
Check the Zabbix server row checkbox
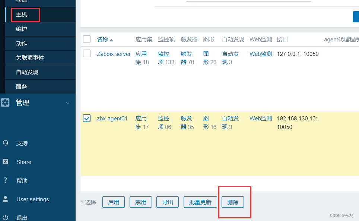pyautogui.click(x=87, y=53)
